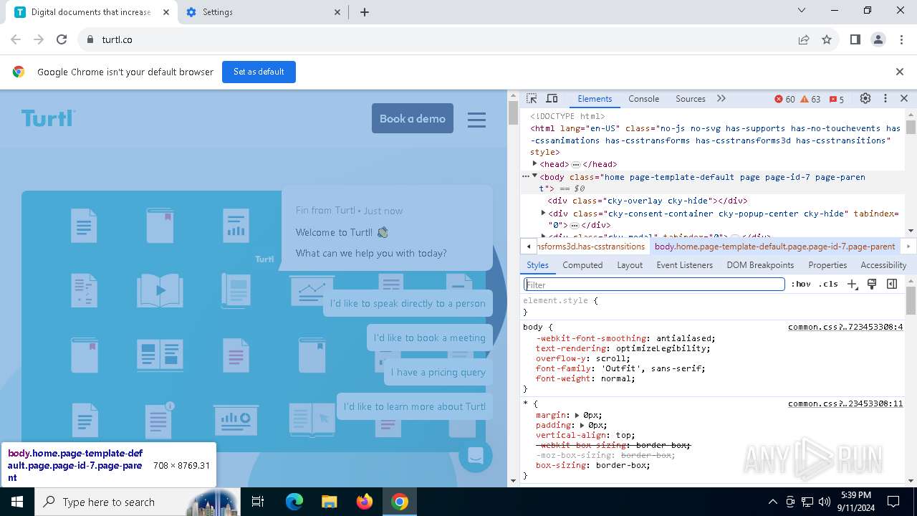Toggle the .cls element classes button
The width and height of the screenshot is (917, 516).
(x=828, y=285)
